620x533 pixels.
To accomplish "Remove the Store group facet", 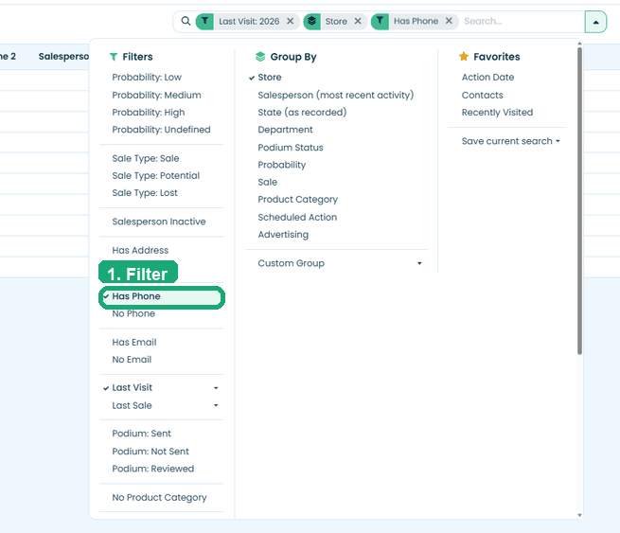I will coord(358,21).
